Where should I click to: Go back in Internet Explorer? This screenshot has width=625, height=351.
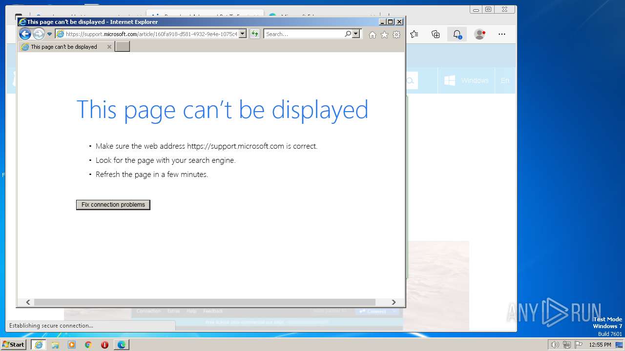point(25,34)
